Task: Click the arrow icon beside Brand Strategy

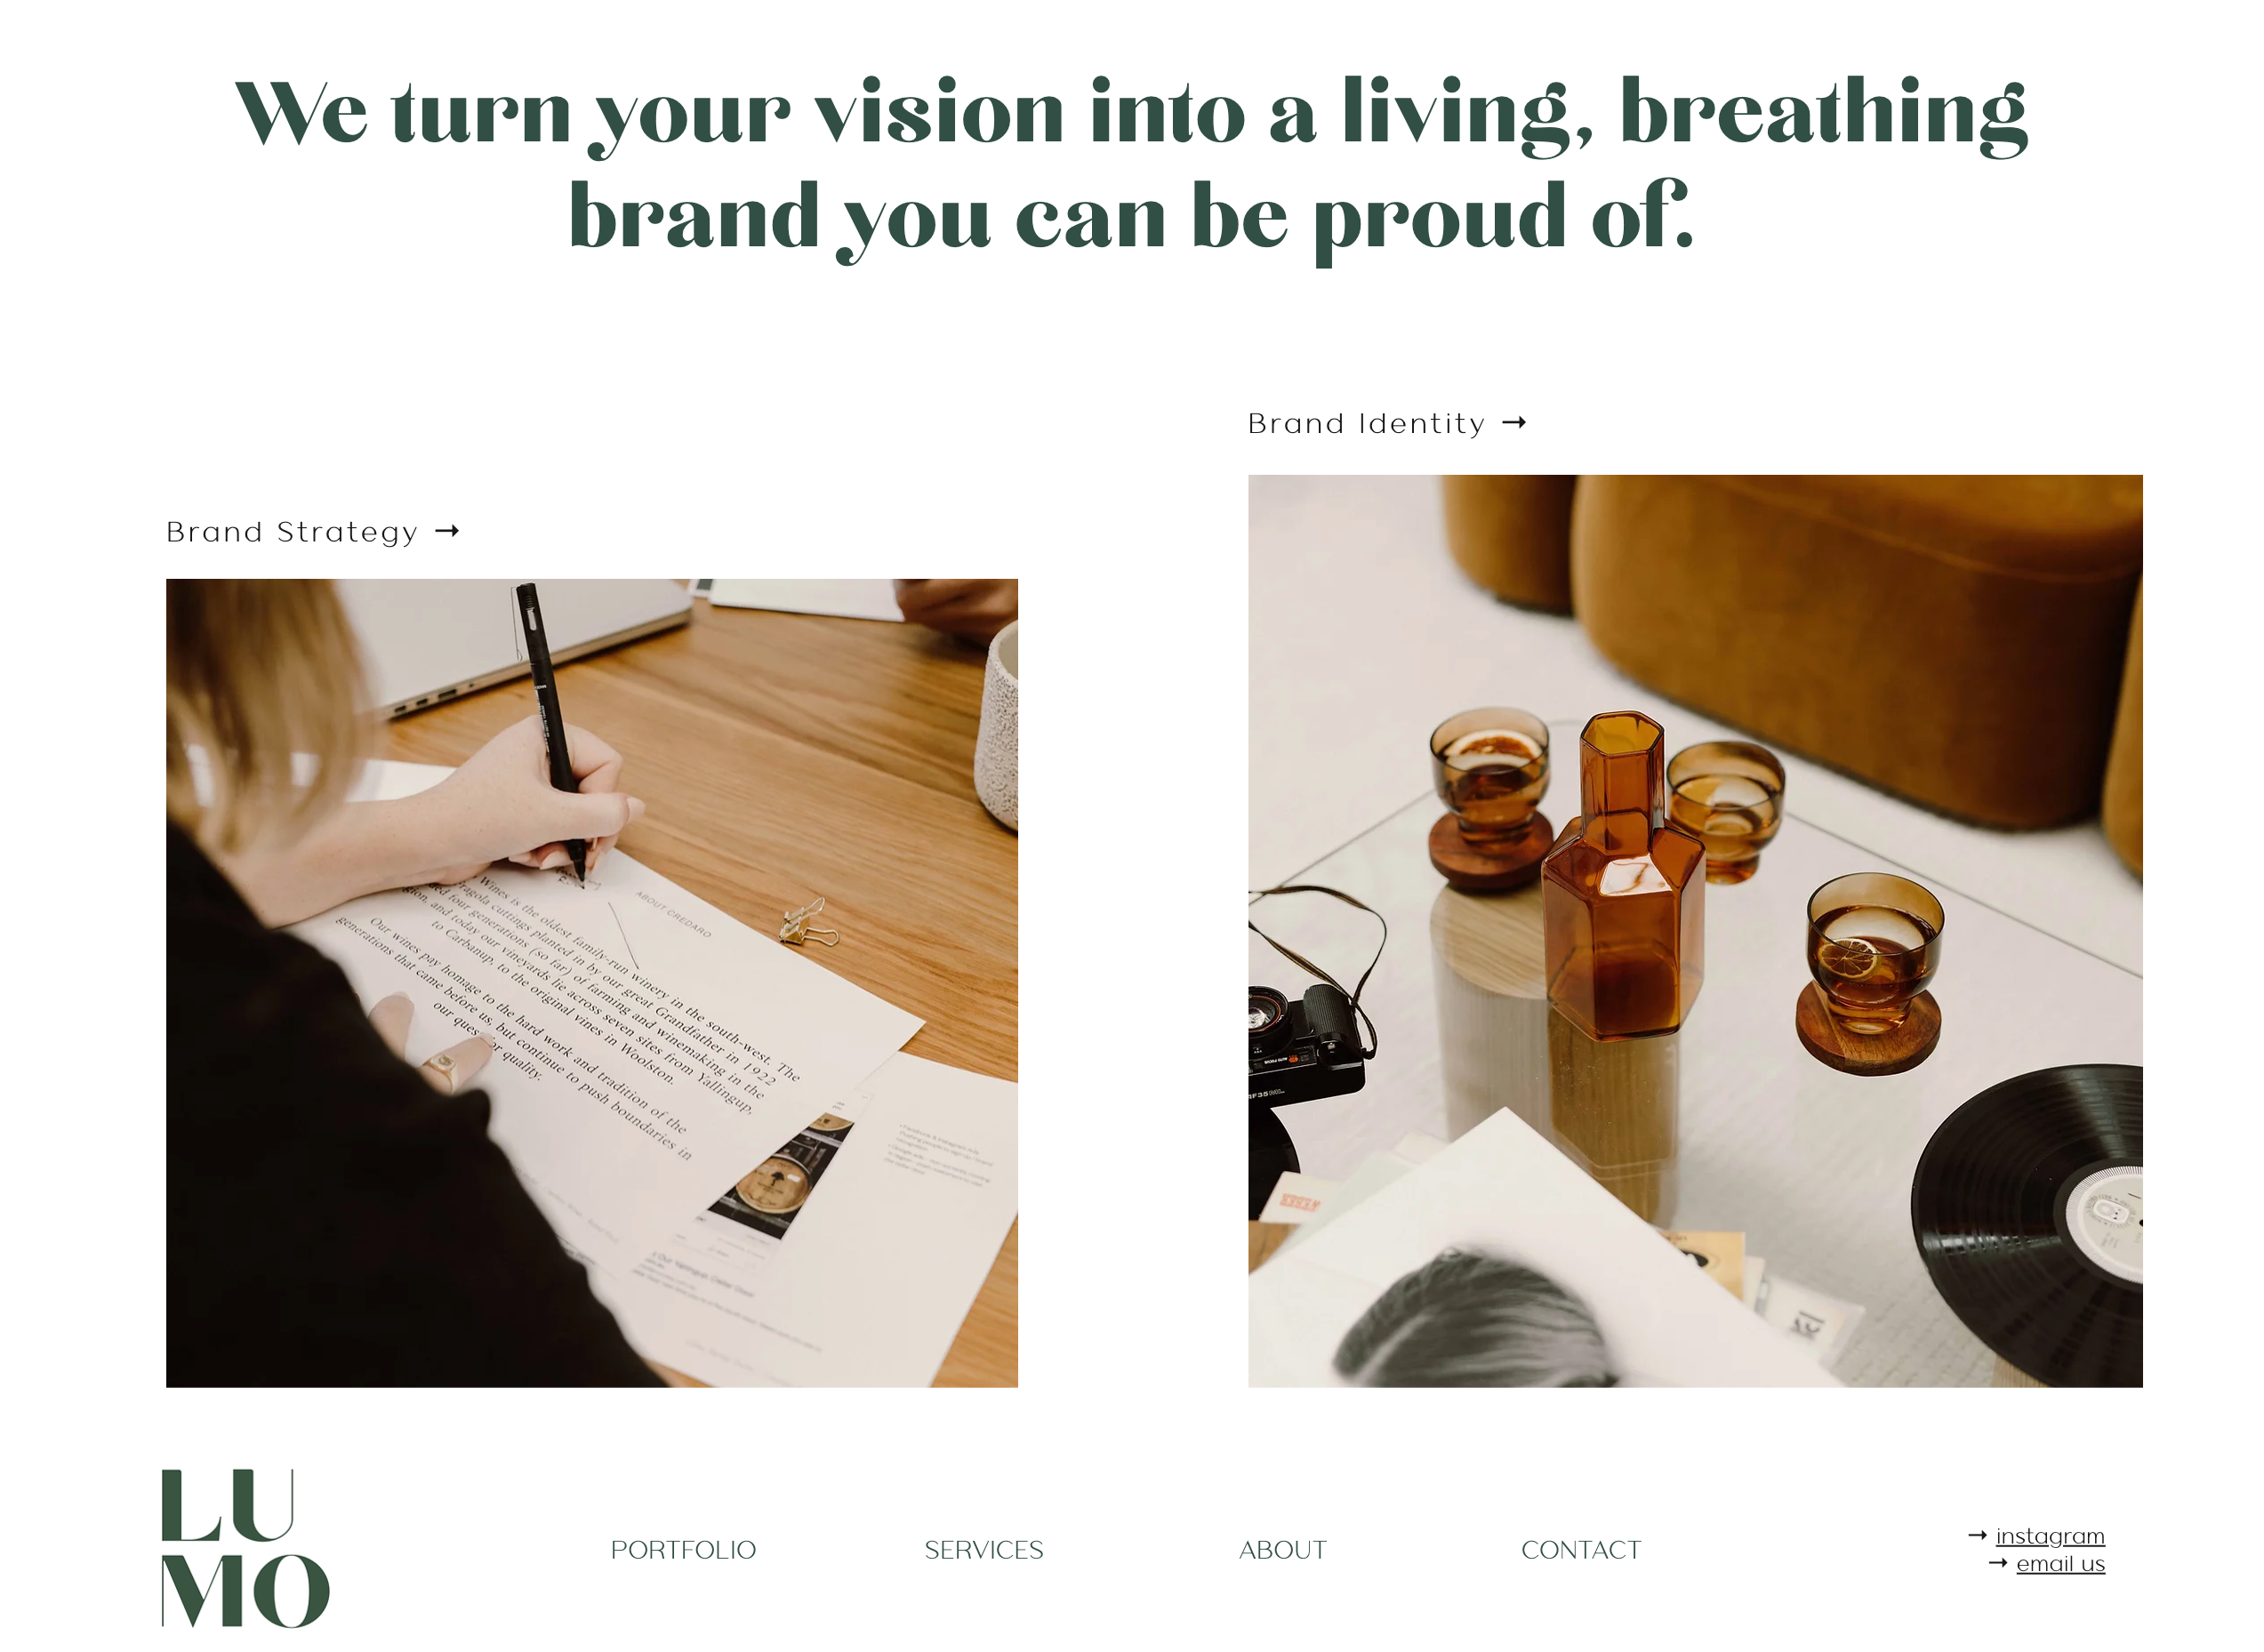Action: click(447, 531)
